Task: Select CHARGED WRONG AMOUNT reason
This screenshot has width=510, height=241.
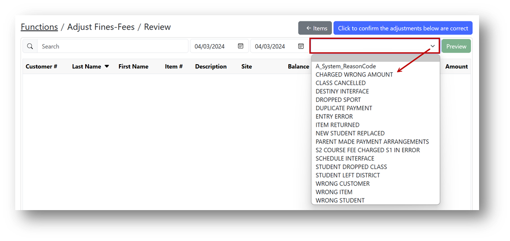Action: click(x=354, y=75)
